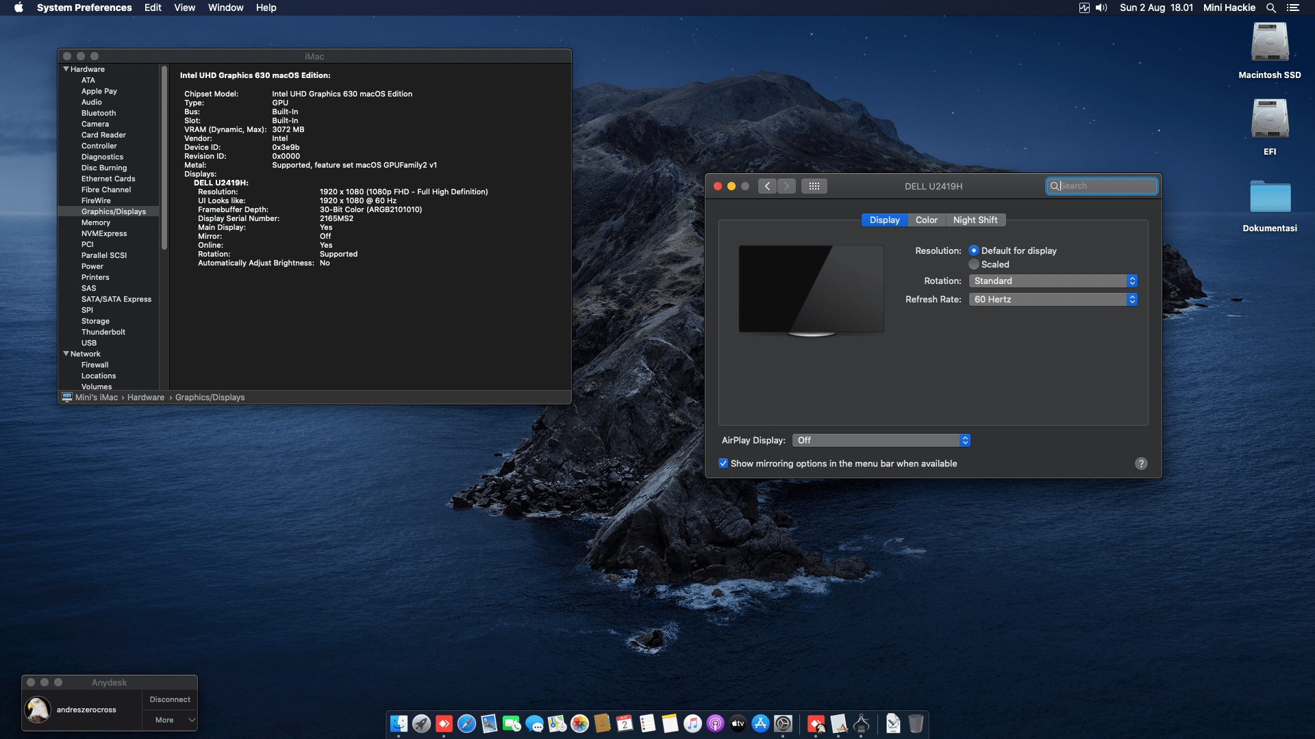Open Safari from the dock
Screen dimensions: 1315x739
[x=466, y=723]
